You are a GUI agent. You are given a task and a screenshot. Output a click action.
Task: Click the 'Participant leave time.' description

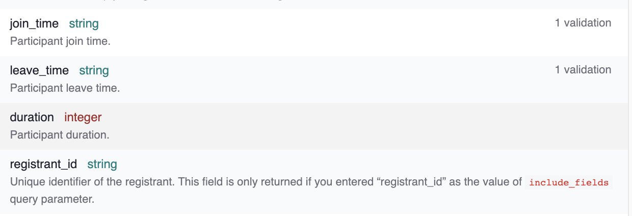(x=65, y=88)
